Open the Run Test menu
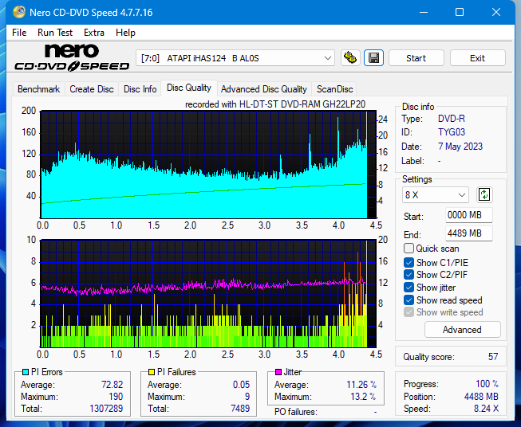This screenshot has width=521, height=427. tap(55, 33)
